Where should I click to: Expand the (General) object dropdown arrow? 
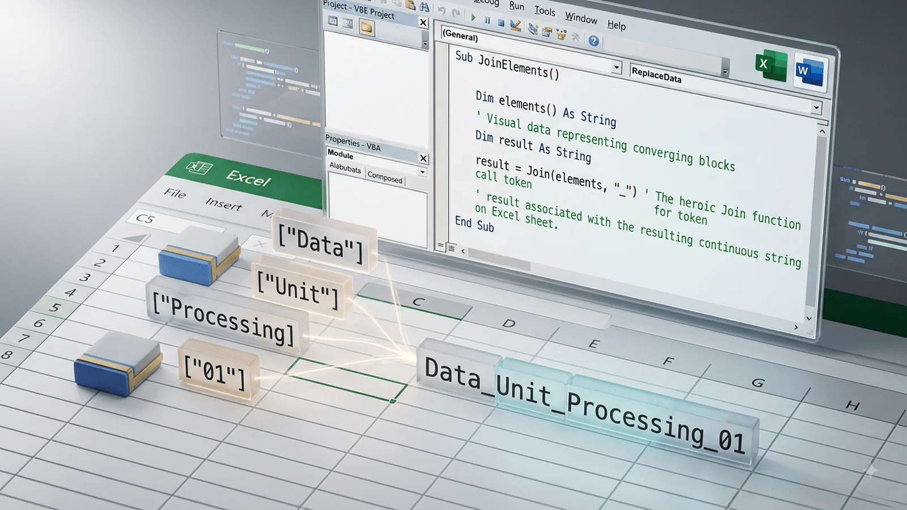(x=616, y=67)
